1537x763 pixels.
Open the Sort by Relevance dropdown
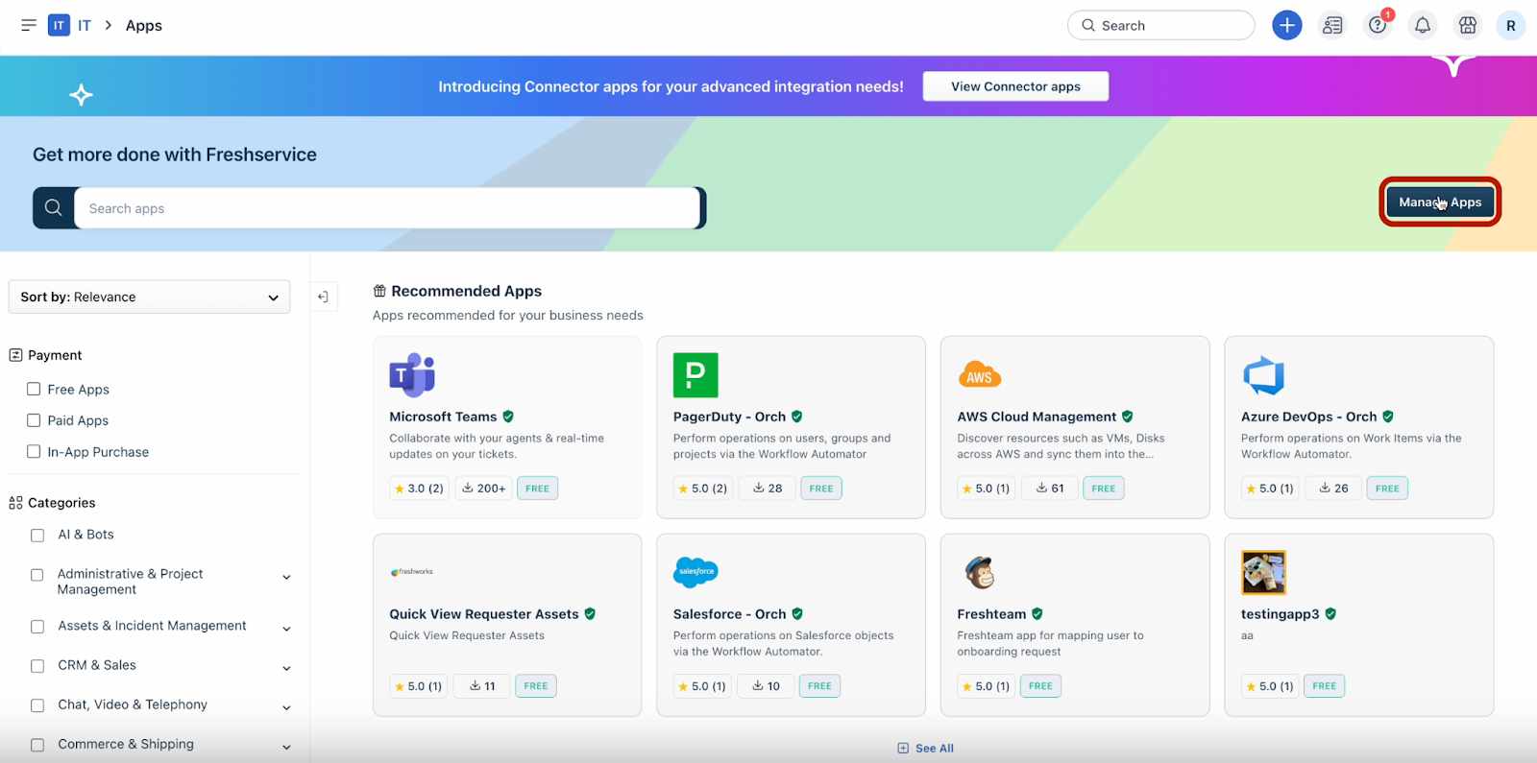pos(149,297)
